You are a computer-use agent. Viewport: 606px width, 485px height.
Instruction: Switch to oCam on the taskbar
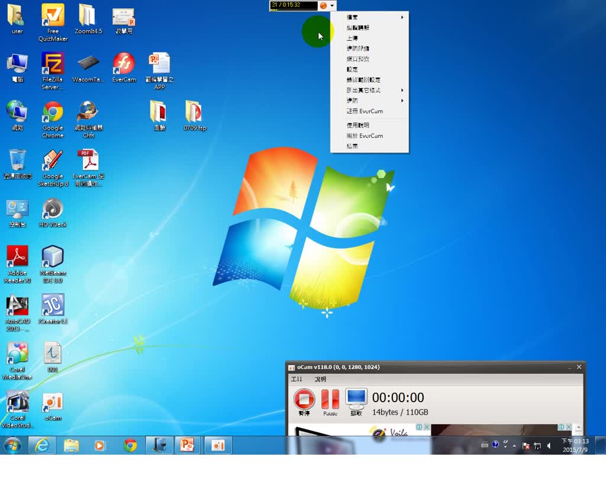[218, 445]
